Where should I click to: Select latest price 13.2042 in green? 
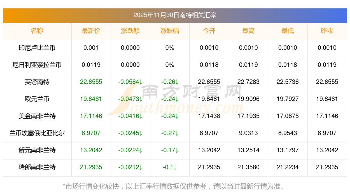coord(91,150)
